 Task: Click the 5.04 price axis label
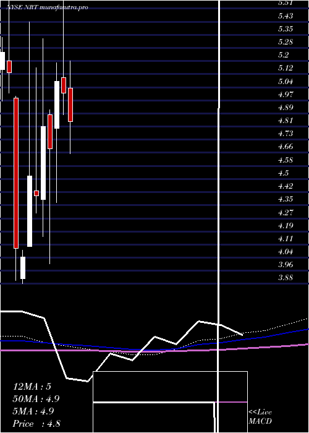click(x=286, y=81)
